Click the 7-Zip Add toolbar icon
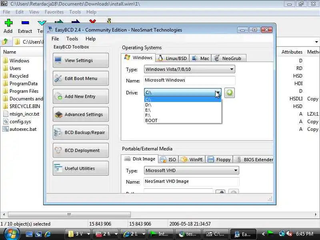Viewport: 320px width, 240px height. point(8,23)
